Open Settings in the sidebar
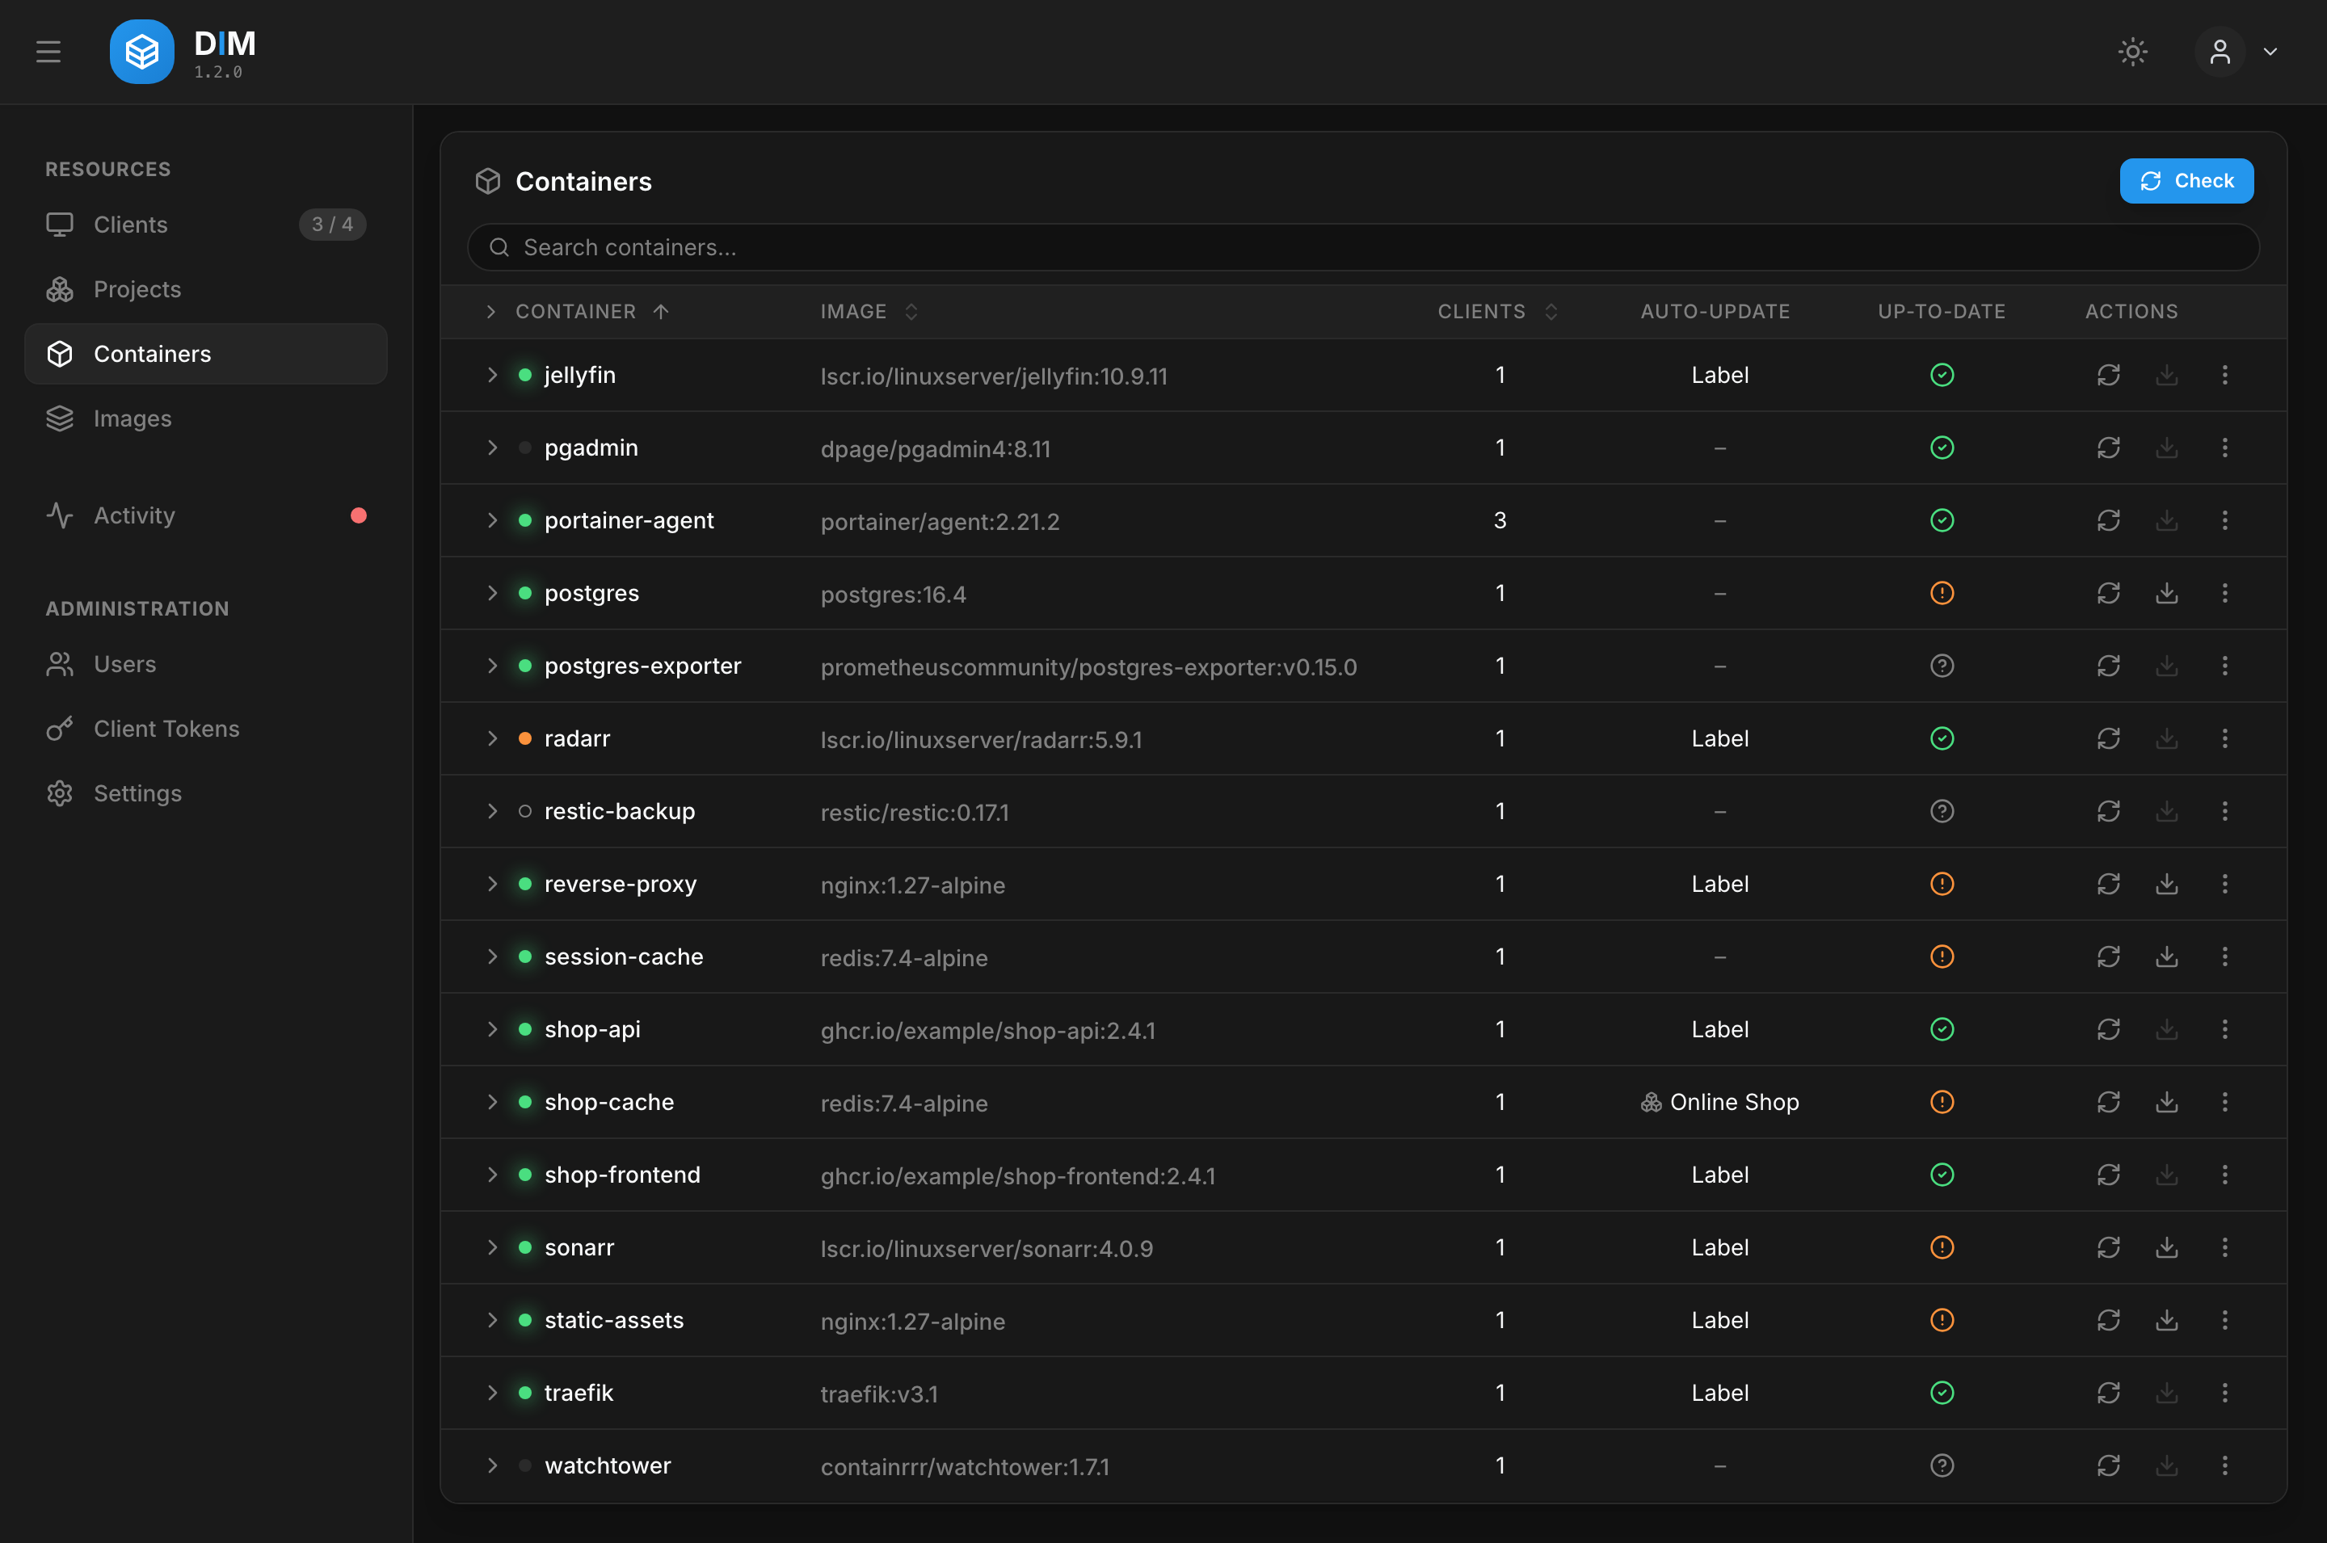This screenshot has height=1543, width=2327. point(206,793)
